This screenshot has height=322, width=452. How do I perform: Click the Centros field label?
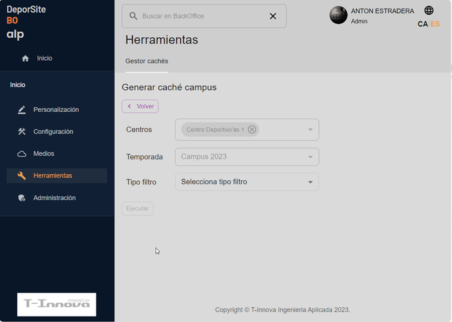coord(139,130)
